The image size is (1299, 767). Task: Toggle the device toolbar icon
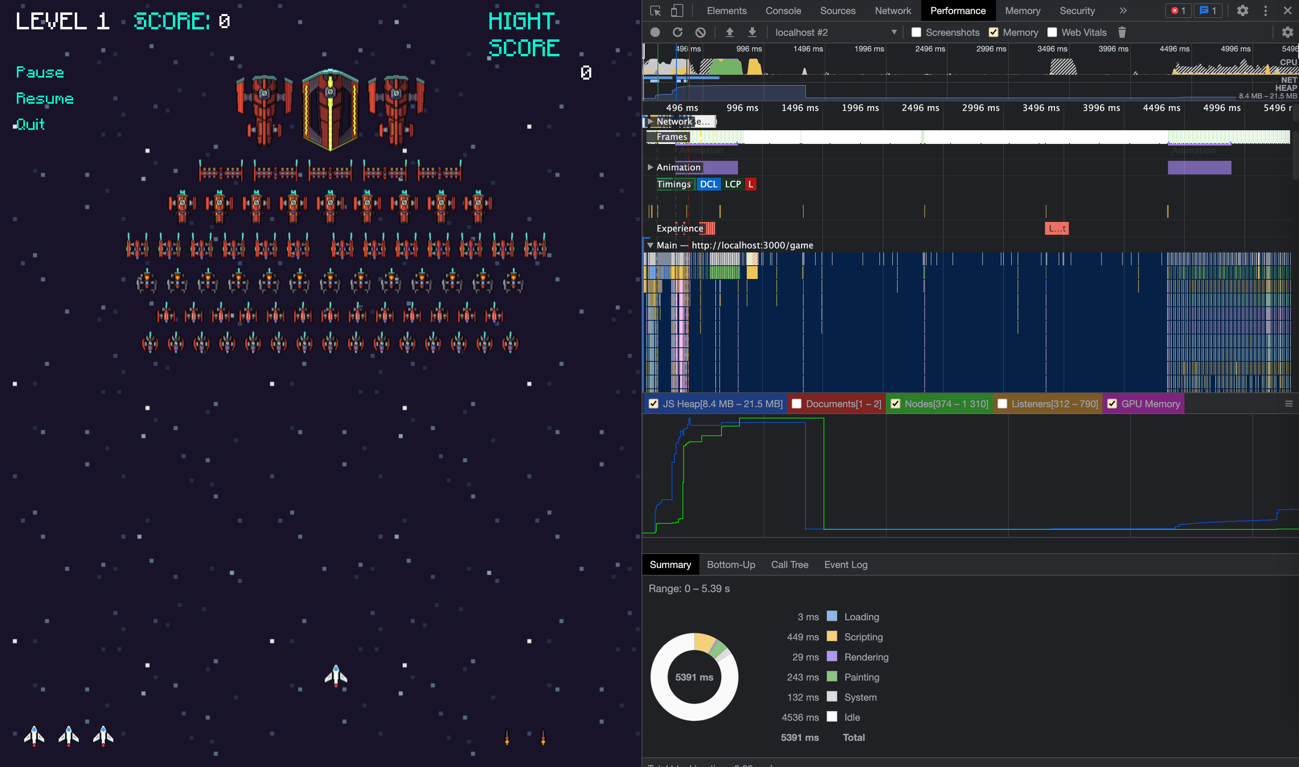pyautogui.click(x=677, y=10)
